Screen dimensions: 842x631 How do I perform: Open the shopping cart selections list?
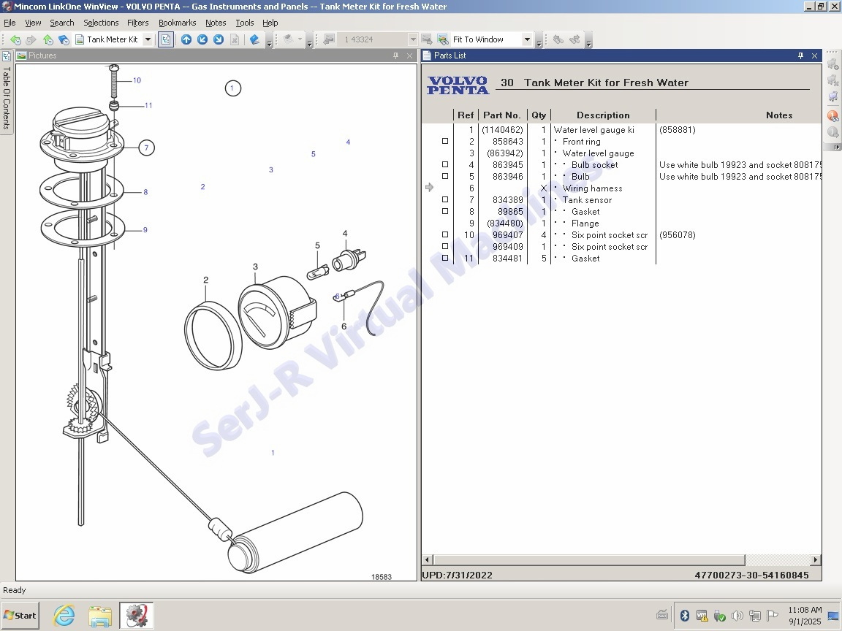click(832, 96)
